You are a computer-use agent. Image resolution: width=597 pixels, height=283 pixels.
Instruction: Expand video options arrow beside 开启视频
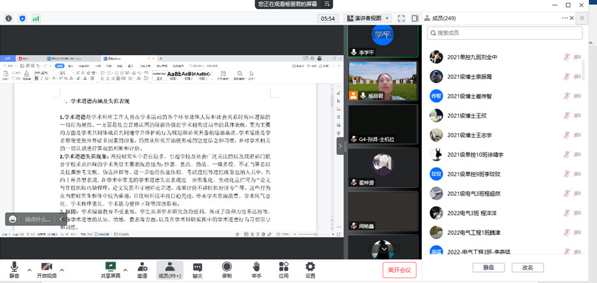[62, 270]
